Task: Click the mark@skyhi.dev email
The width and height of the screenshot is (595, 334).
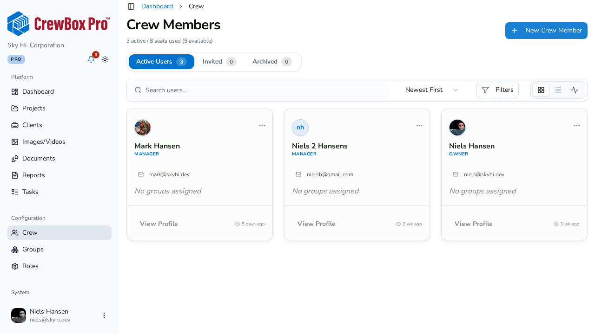Action: 169,175
